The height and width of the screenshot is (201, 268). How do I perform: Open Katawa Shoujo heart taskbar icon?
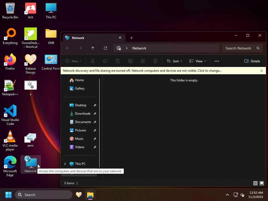pos(79,195)
